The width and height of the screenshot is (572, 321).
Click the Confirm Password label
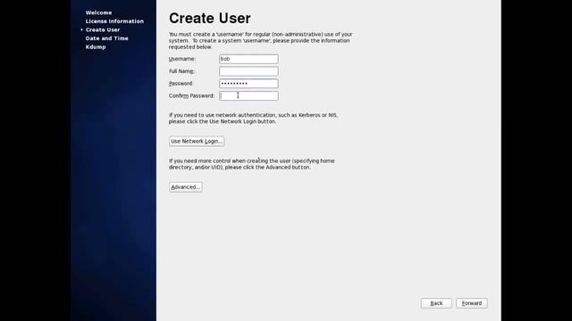(x=191, y=95)
